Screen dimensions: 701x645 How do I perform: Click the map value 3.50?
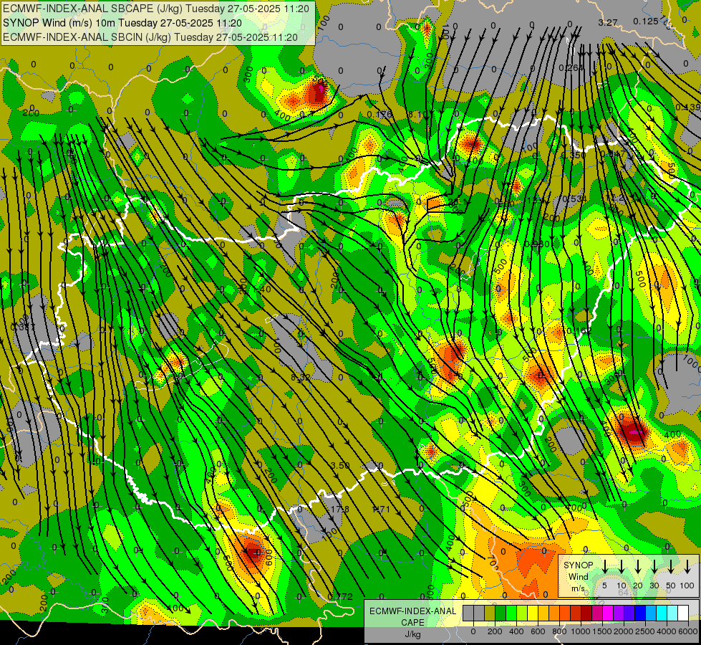[x=340, y=465]
